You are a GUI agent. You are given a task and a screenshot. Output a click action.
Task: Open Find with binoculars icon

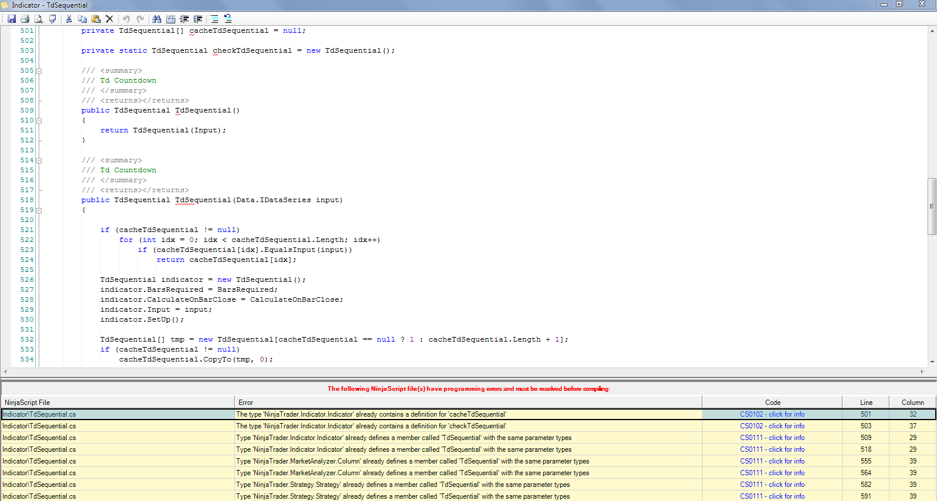[x=156, y=19]
